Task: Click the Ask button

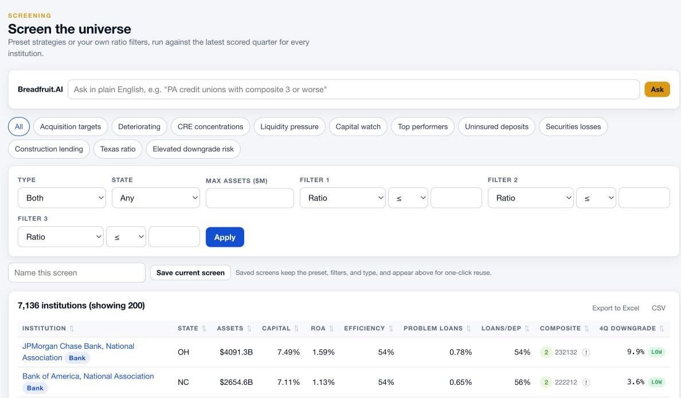Action: tap(657, 89)
